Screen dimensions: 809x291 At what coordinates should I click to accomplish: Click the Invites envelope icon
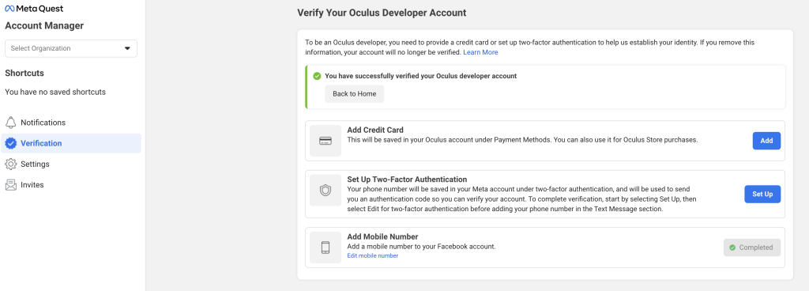pos(10,185)
